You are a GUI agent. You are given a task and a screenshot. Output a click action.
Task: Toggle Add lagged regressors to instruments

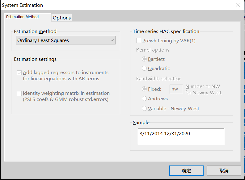pos(19,73)
